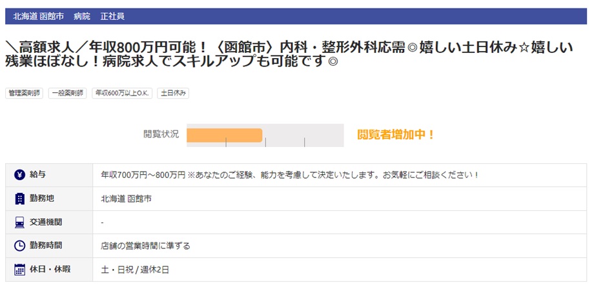Click the 閲覧者増加中！ orange text
The width and height of the screenshot is (594, 287).
point(396,135)
